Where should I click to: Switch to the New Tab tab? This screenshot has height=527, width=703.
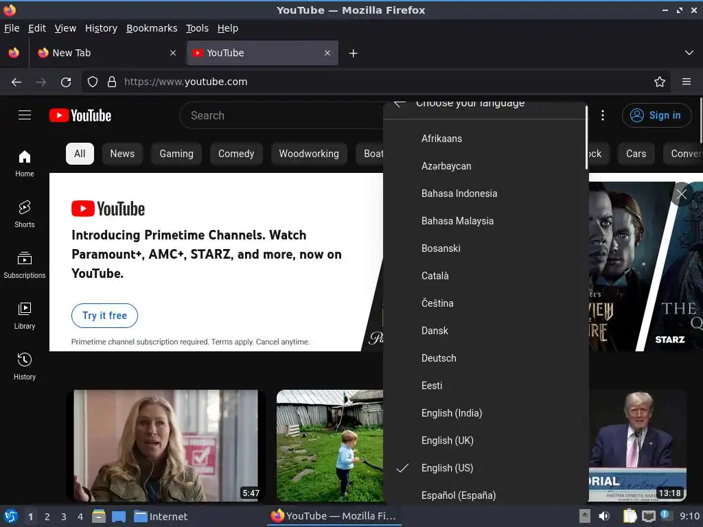click(x=106, y=53)
